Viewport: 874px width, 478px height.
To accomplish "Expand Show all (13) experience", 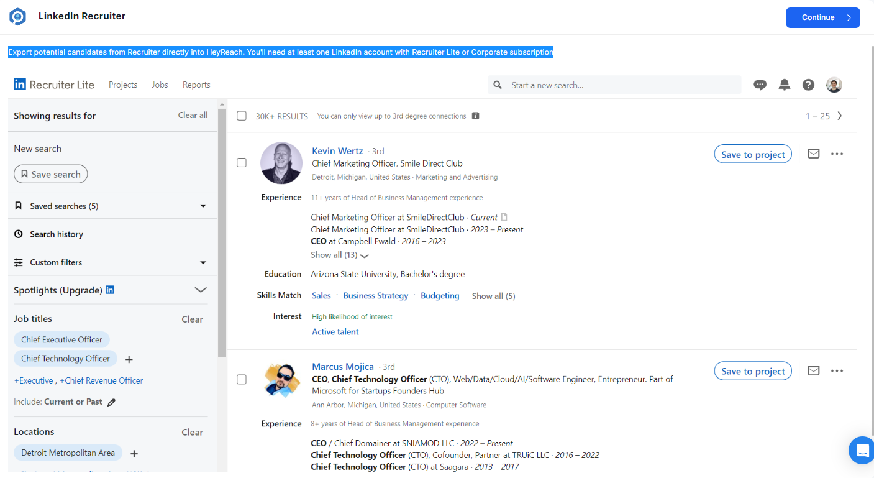I will (340, 255).
